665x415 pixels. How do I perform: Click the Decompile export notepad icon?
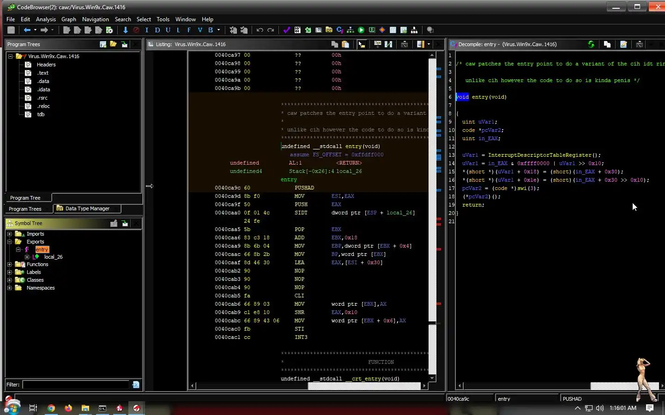pyautogui.click(x=623, y=44)
